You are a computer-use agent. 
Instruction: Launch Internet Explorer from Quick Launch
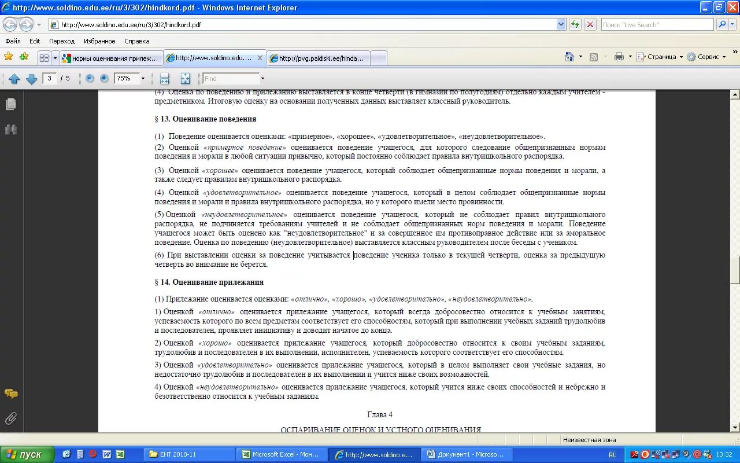(x=67, y=454)
